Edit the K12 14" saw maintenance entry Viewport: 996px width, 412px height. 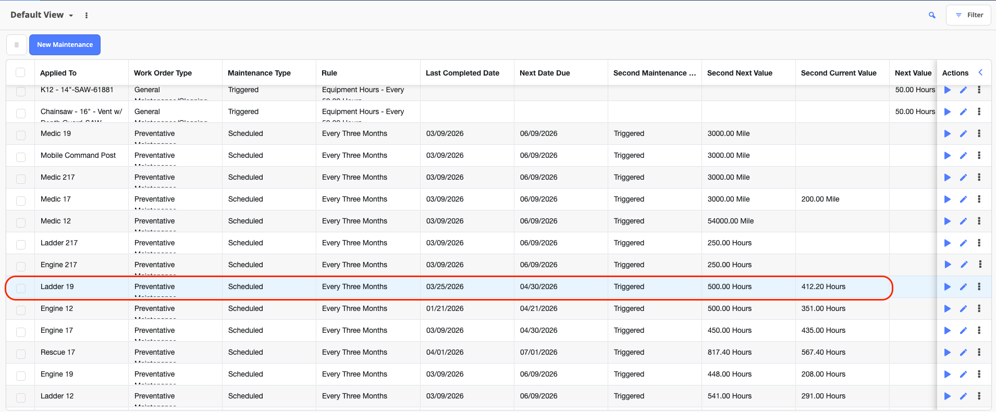pyautogui.click(x=963, y=90)
